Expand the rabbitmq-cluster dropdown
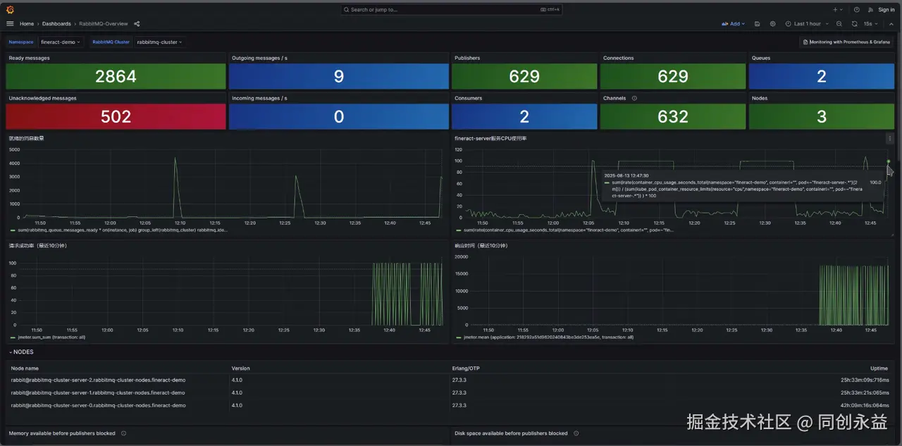This screenshot has width=902, height=446. [x=160, y=42]
